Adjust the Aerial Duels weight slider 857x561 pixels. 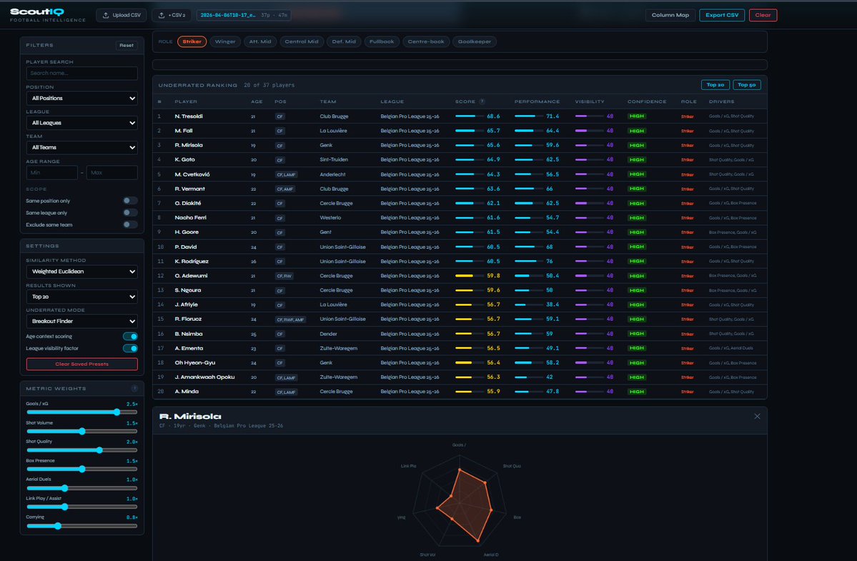click(82, 488)
